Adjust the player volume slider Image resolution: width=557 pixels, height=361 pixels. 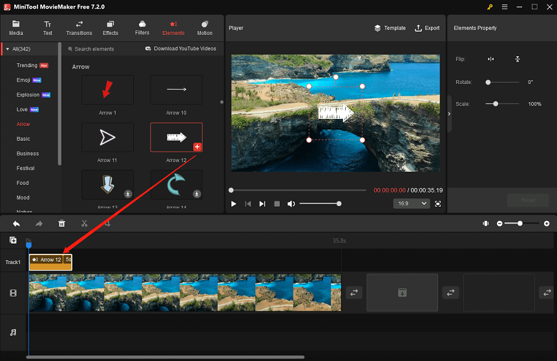pos(320,204)
